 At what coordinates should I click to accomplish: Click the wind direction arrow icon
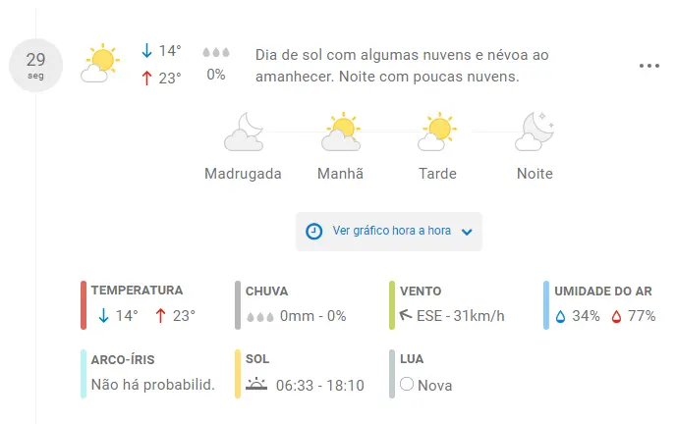click(x=405, y=315)
